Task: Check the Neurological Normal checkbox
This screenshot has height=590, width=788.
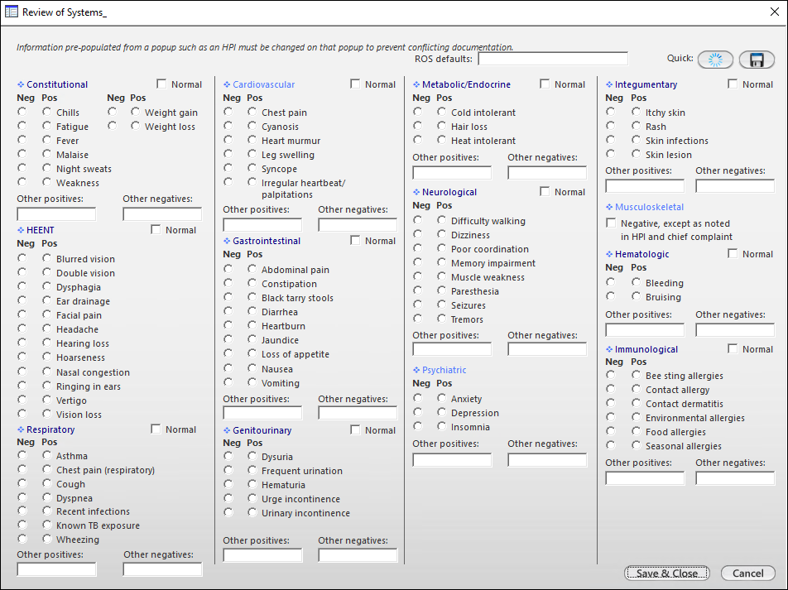Action: [545, 191]
